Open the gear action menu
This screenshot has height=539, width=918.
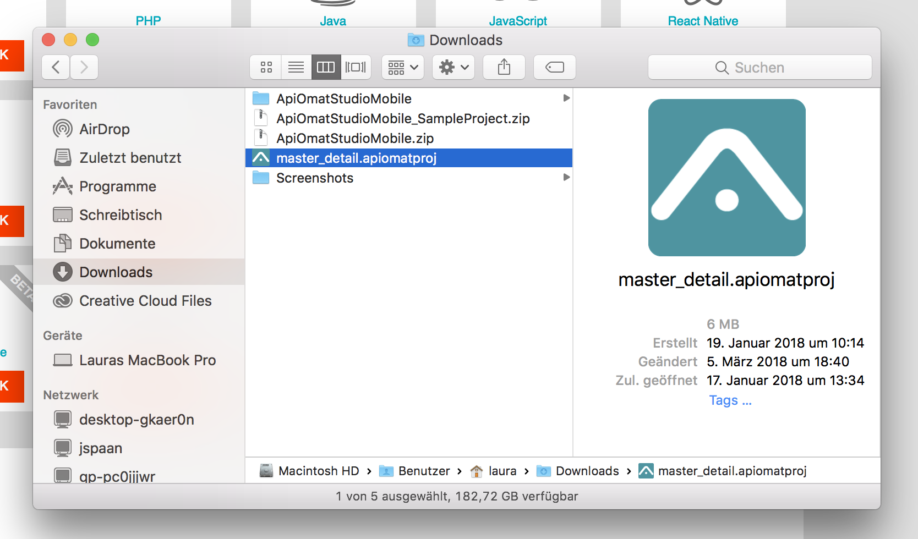pyautogui.click(x=453, y=67)
